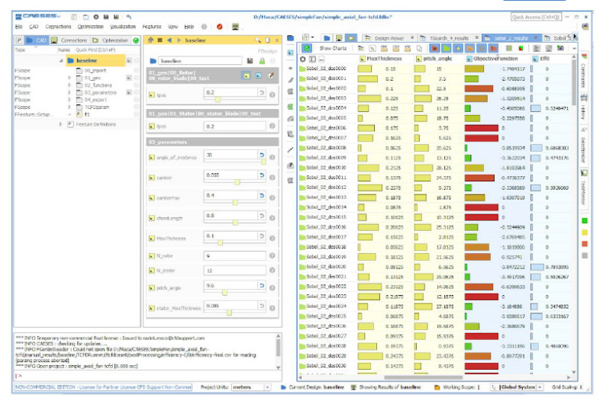
Task: Reset pitch_angle with its undo arrow
Action: 262,286
